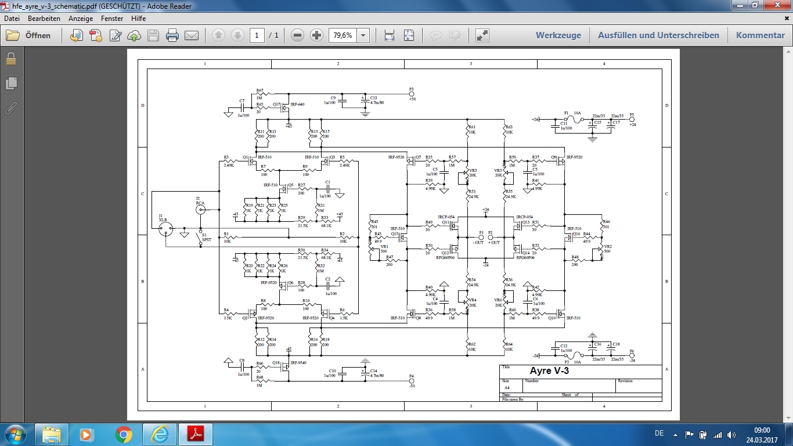
Task: Open the Fenster menu
Action: pyautogui.click(x=112, y=19)
